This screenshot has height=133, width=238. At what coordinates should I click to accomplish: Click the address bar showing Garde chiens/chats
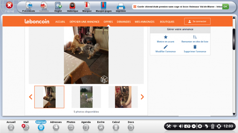[177, 7]
